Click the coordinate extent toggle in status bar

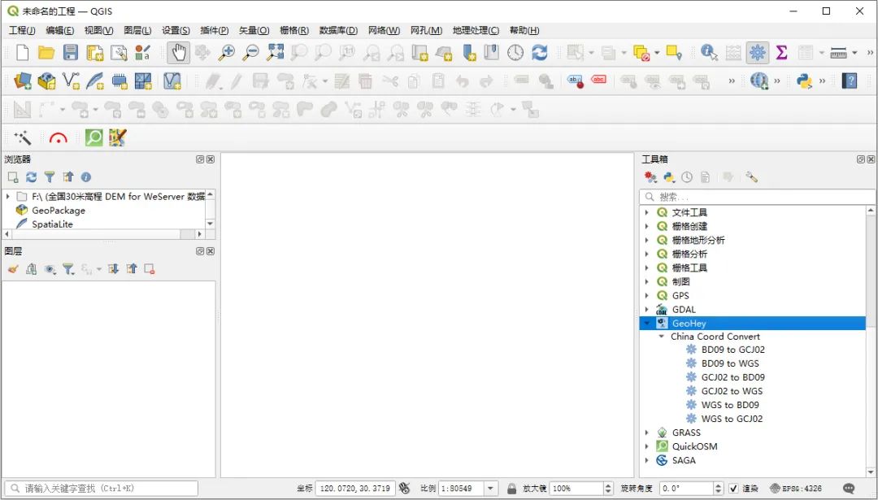pyautogui.click(x=404, y=488)
